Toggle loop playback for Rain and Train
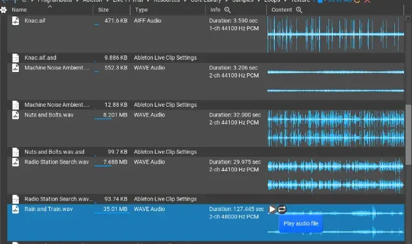 pyautogui.click(x=282, y=209)
